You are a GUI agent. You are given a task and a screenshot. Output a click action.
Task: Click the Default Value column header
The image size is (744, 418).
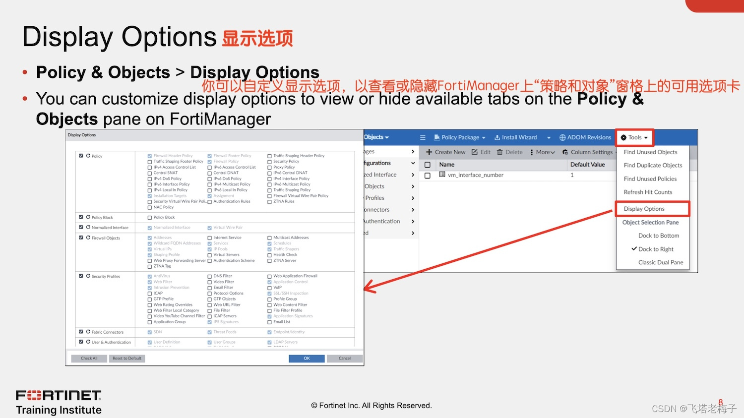tap(587, 165)
